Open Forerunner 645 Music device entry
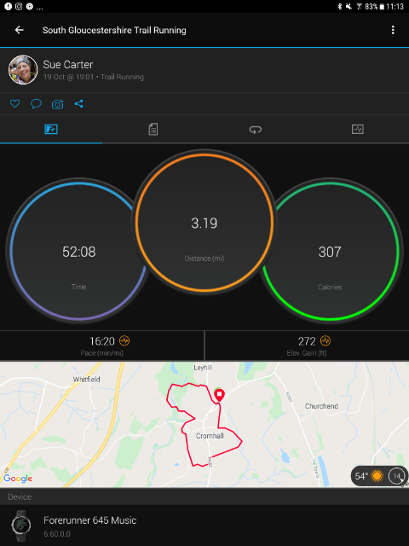 (204, 526)
